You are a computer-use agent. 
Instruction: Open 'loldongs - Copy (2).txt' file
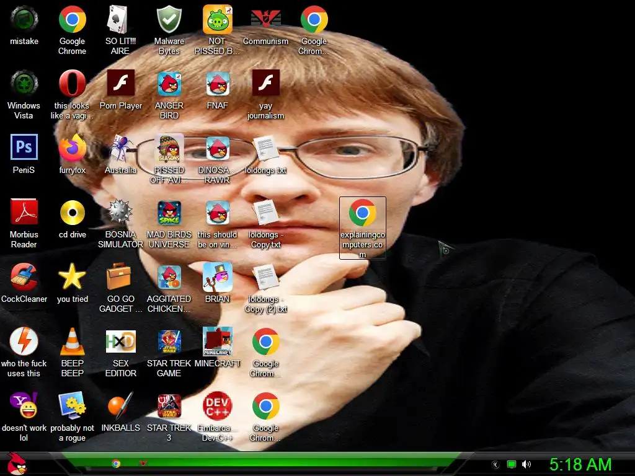pyautogui.click(x=265, y=277)
